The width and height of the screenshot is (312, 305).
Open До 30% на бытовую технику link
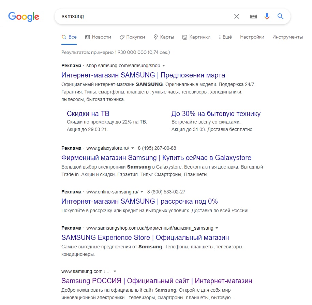[x=216, y=114]
